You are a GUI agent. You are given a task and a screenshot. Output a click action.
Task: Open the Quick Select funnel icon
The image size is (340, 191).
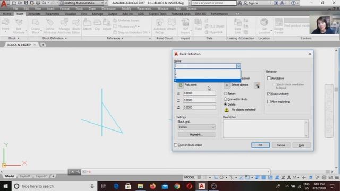click(x=257, y=85)
